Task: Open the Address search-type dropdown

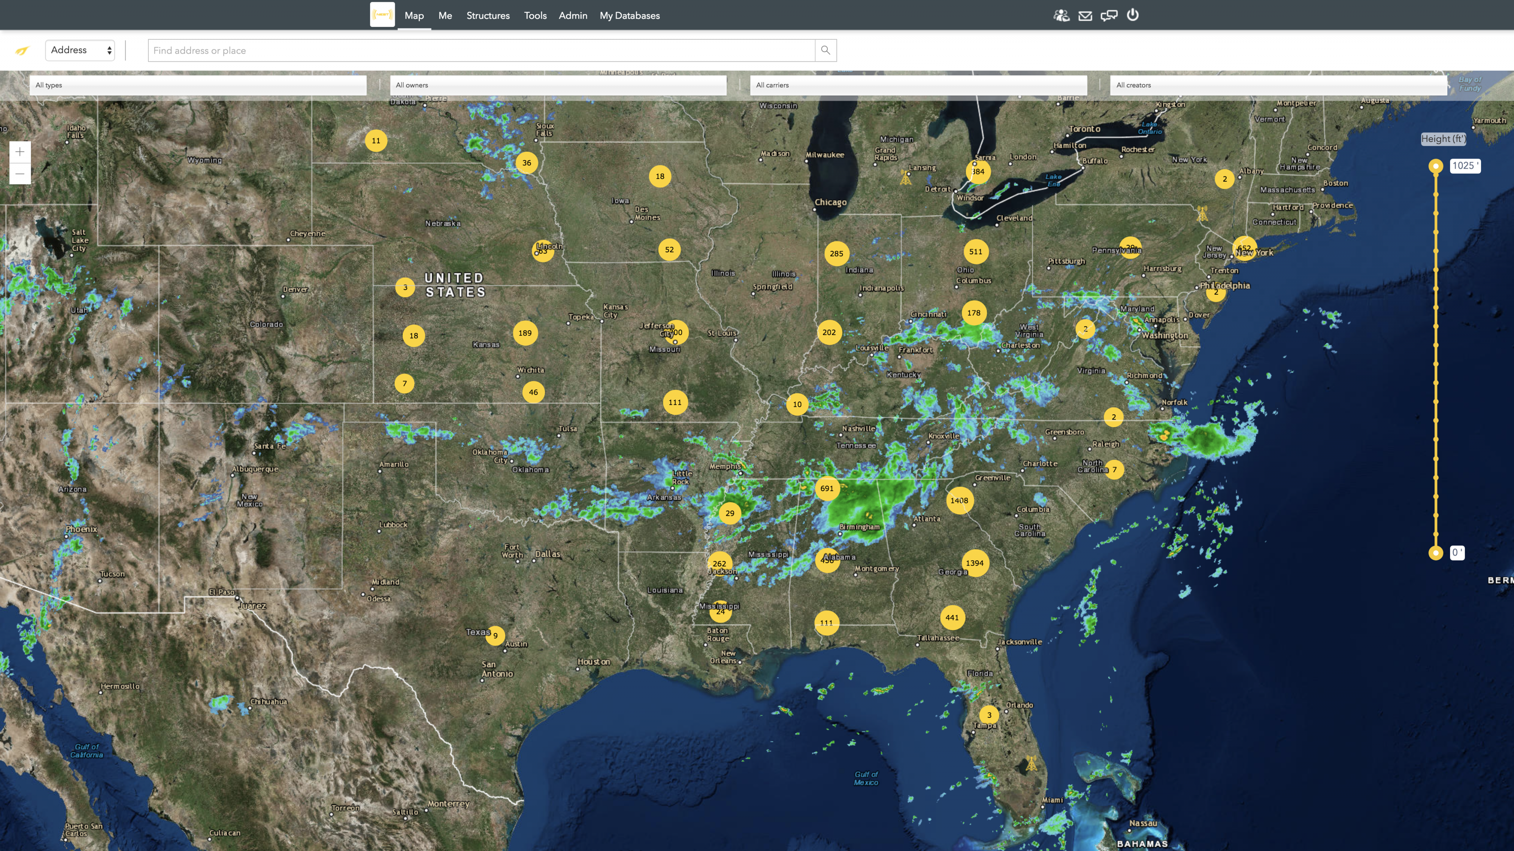Action: coord(80,50)
